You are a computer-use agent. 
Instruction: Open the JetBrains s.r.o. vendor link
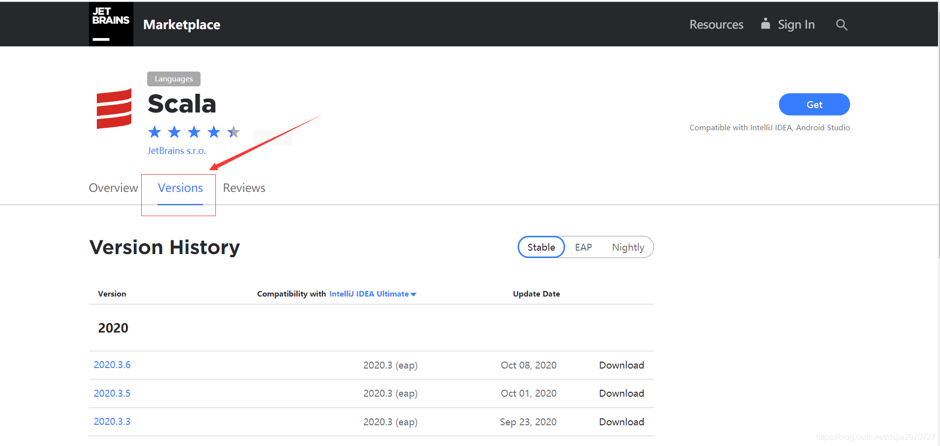(x=176, y=151)
